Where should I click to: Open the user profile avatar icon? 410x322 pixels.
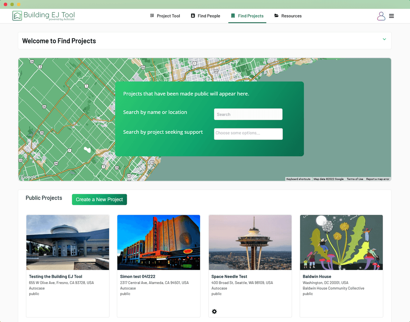381,16
